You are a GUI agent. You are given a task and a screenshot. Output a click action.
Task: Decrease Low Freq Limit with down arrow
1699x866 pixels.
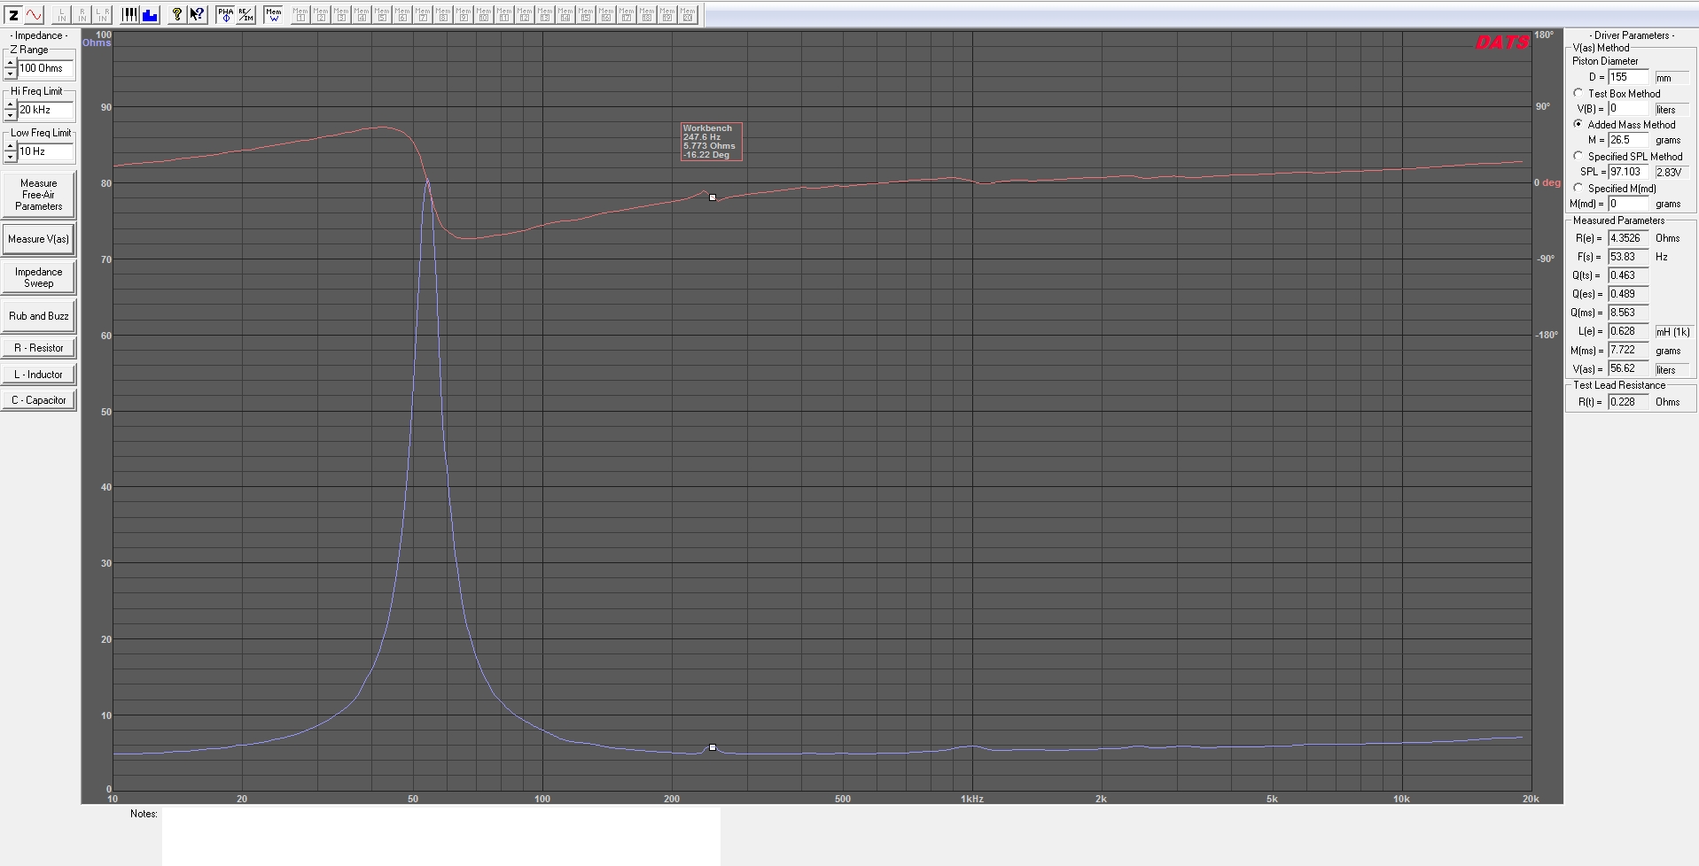click(x=11, y=157)
